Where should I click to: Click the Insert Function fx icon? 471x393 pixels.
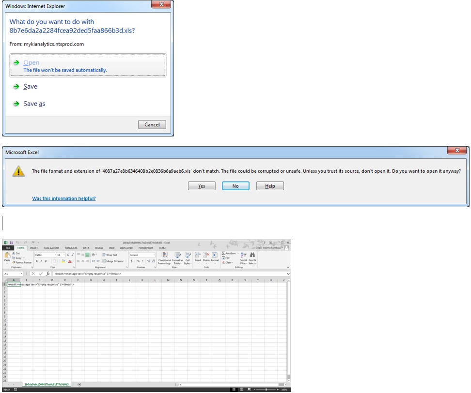(48, 273)
